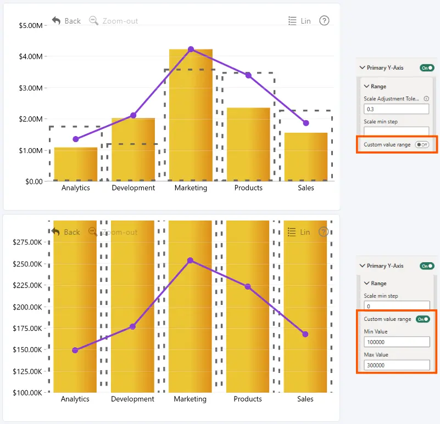This screenshot has height=424, width=440.
Task: Click Development line point in bottom chart
Action: coord(133,326)
